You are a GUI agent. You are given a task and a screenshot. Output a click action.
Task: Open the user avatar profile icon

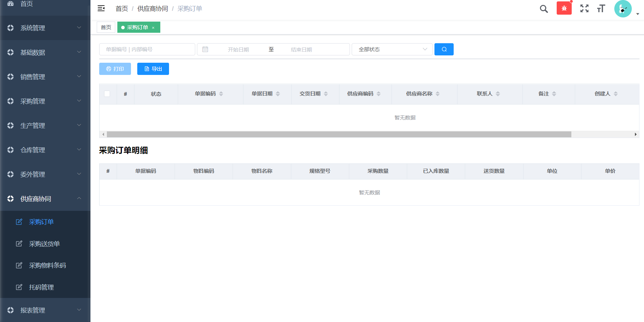pos(623,9)
